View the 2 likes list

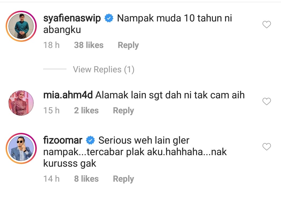[86, 110]
